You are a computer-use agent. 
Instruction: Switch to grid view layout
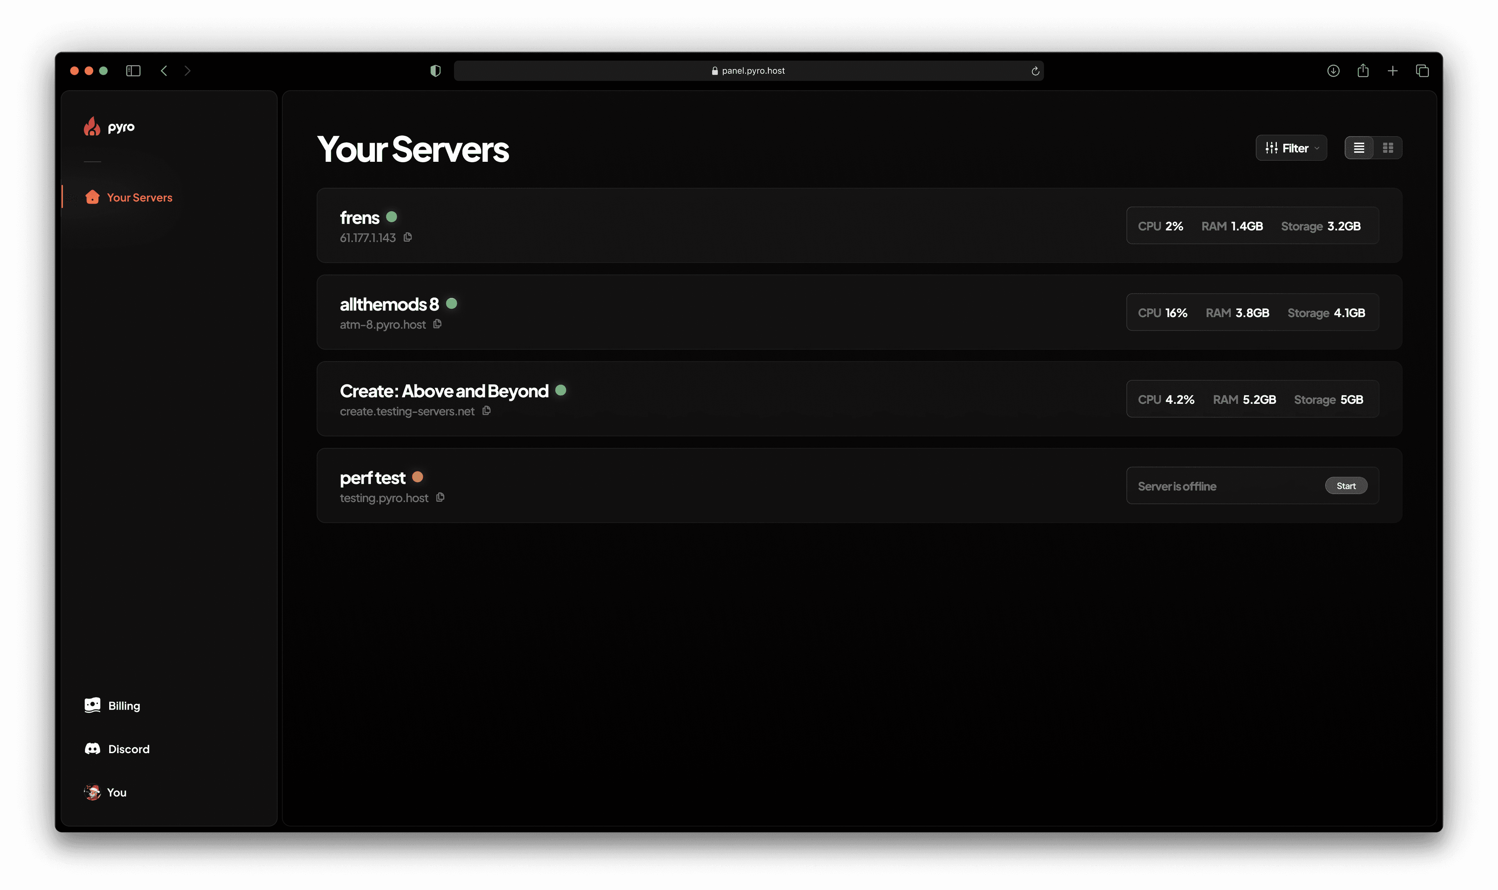(x=1388, y=148)
